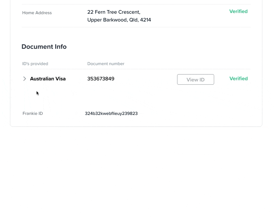Click the Verified status for Home Address
Image resolution: width=274 pixels, height=218 pixels.
pyautogui.click(x=238, y=11)
